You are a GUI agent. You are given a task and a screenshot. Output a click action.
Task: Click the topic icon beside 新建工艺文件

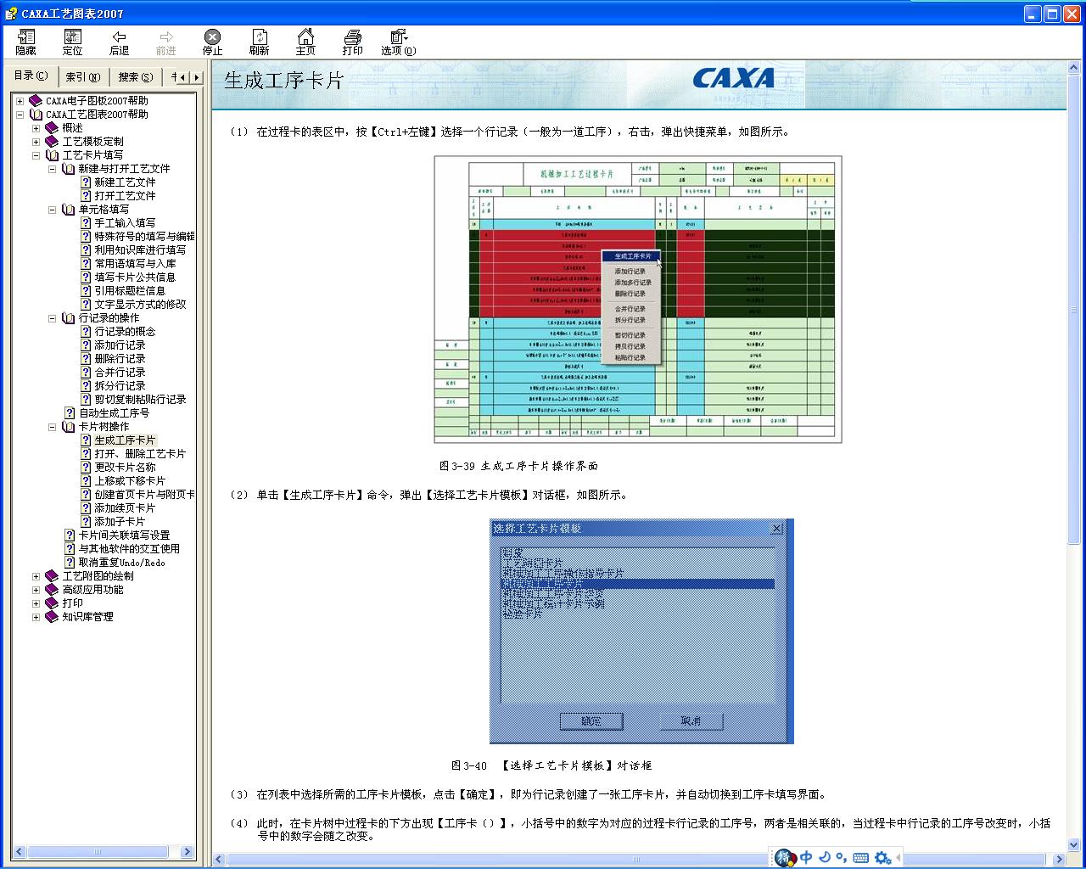pos(86,182)
